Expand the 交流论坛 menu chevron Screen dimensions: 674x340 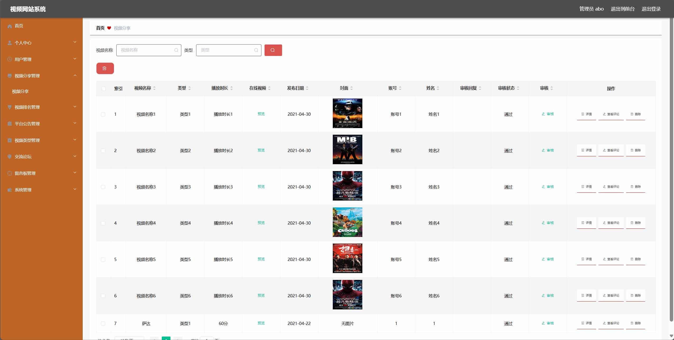[75, 156]
